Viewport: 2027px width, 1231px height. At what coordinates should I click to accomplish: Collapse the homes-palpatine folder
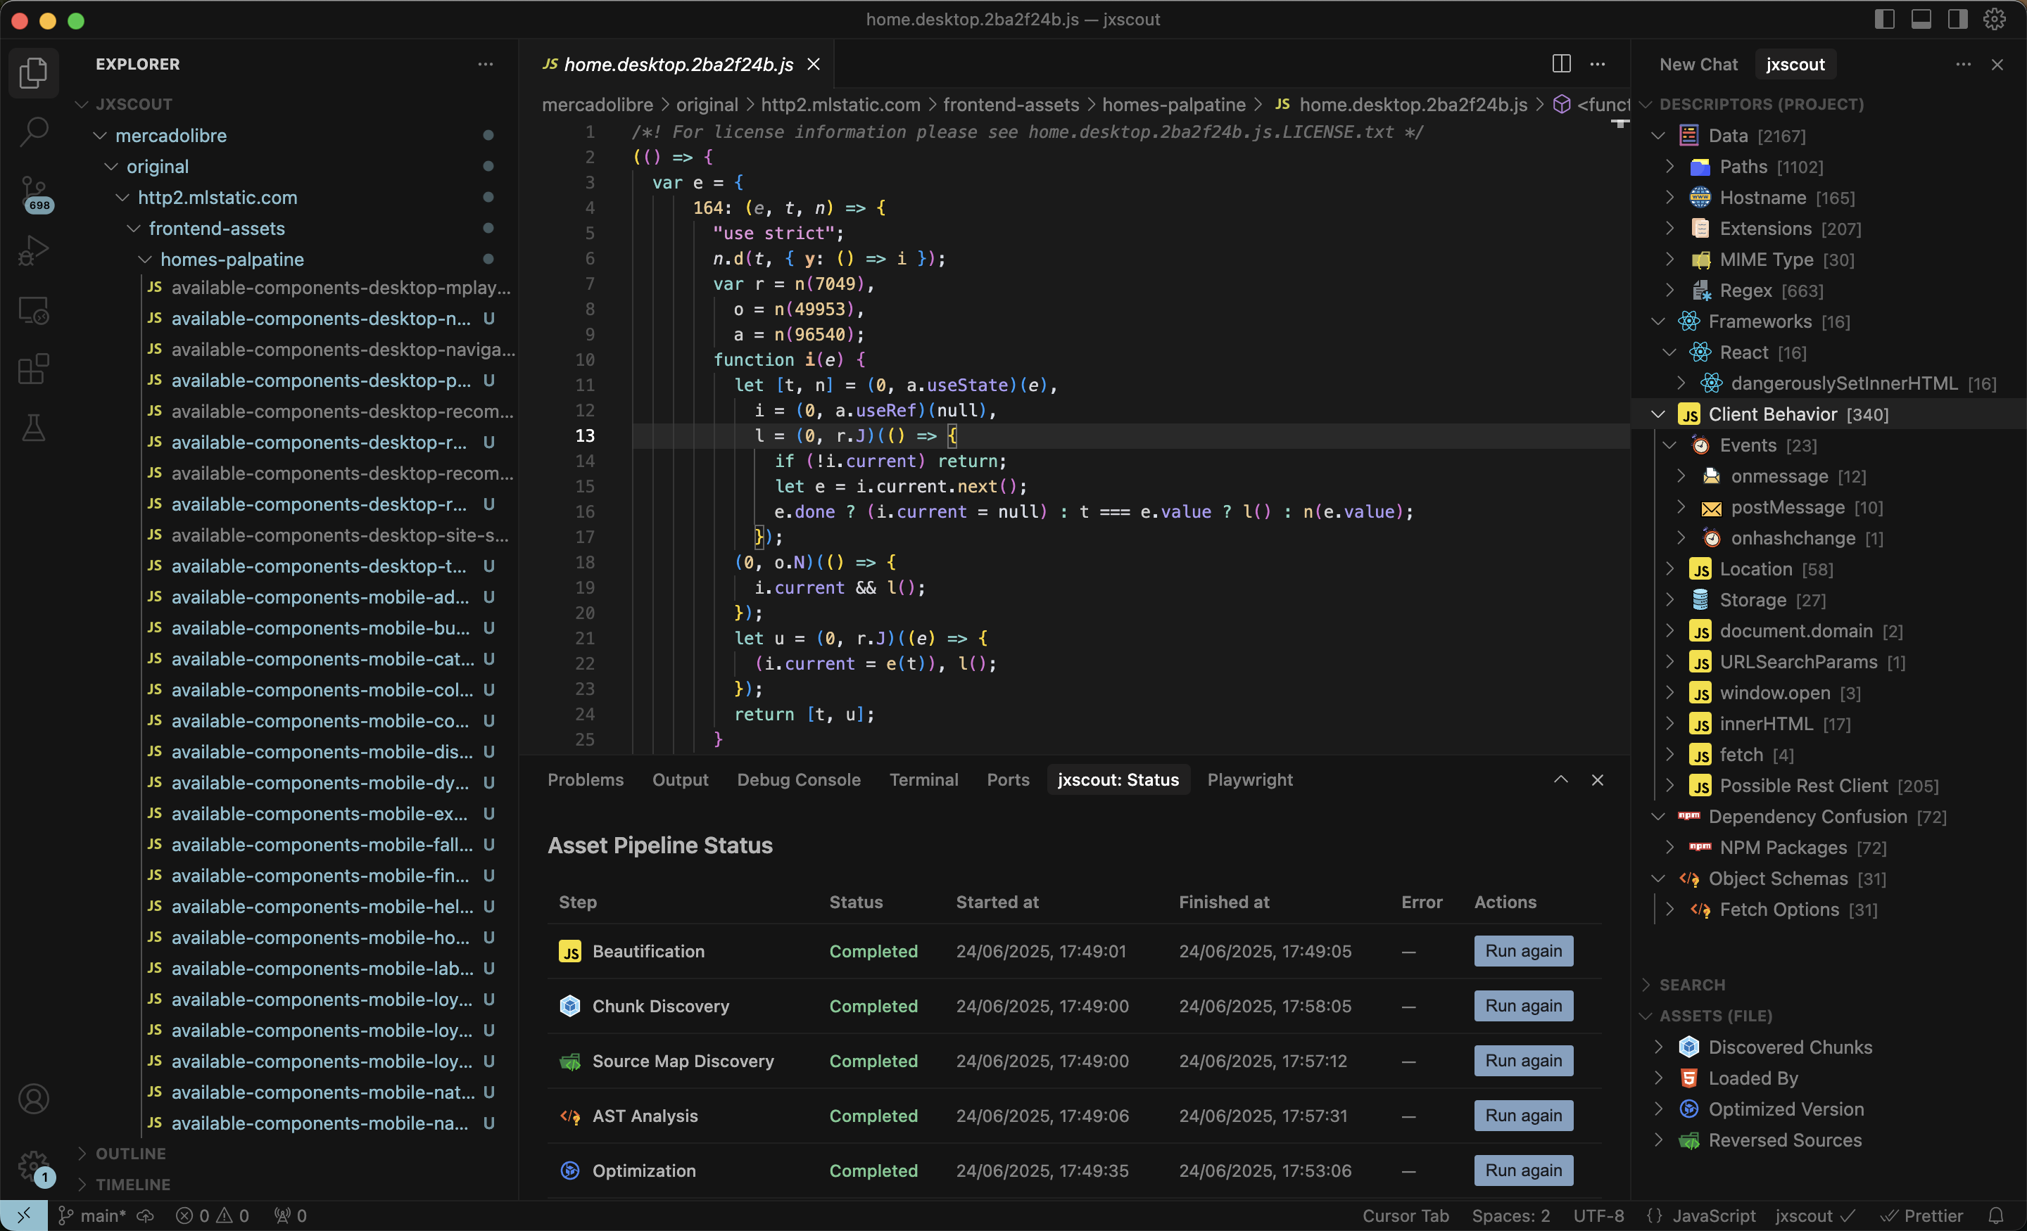coord(145,259)
